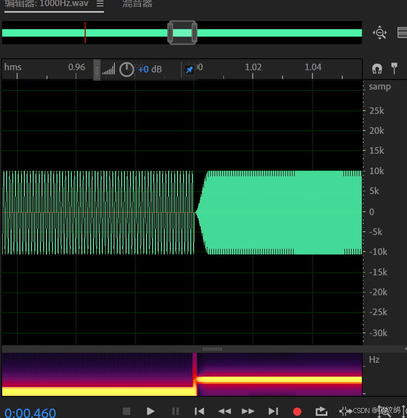Adjust the HUD amplitude knob
407x418 pixels.
[x=126, y=70]
